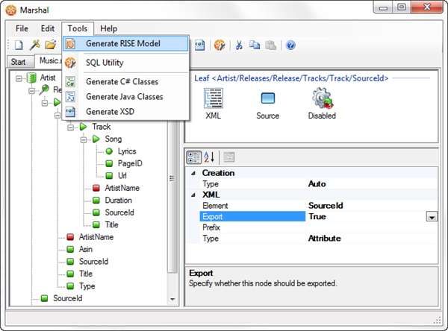This screenshot has height=331, width=448.
Task: Select PageID tree node
Action: coord(130,163)
